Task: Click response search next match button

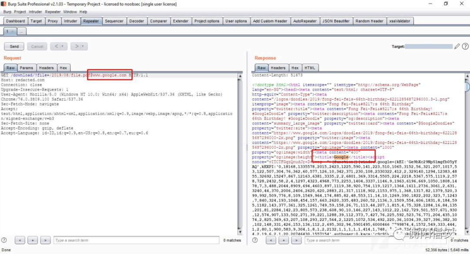Action: (296, 240)
